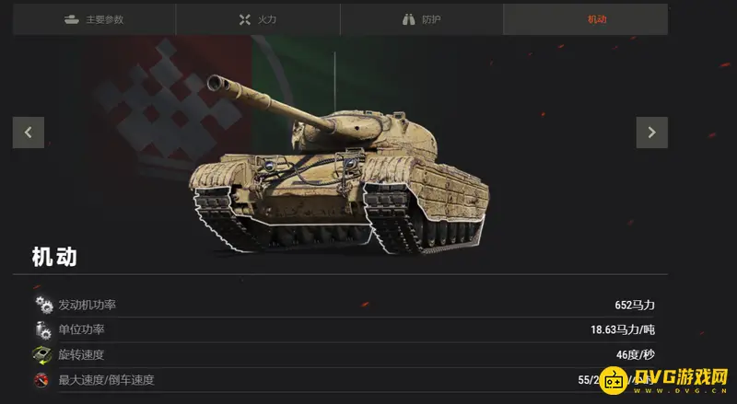Viewport: 737px width, 404px height.
Task: Click the binoculars icon for 防护
Action: pos(408,19)
